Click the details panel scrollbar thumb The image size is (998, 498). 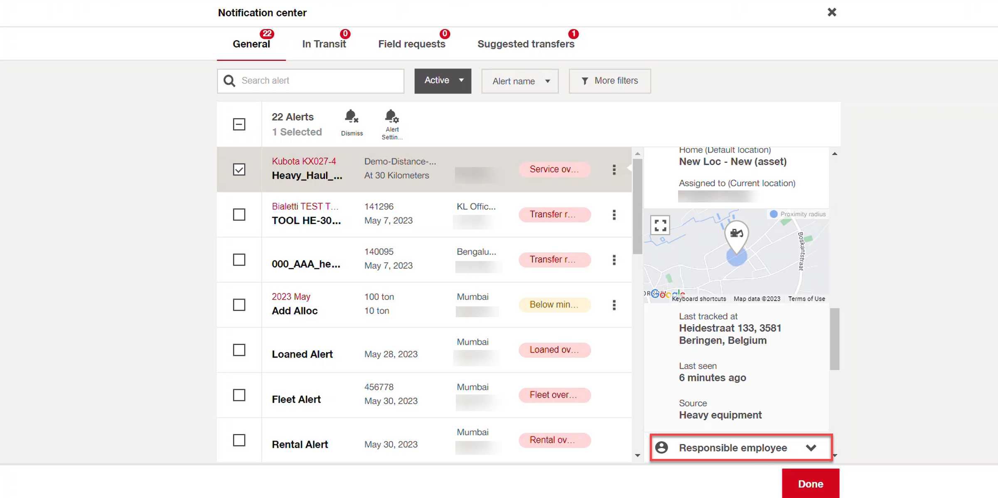point(834,339)
